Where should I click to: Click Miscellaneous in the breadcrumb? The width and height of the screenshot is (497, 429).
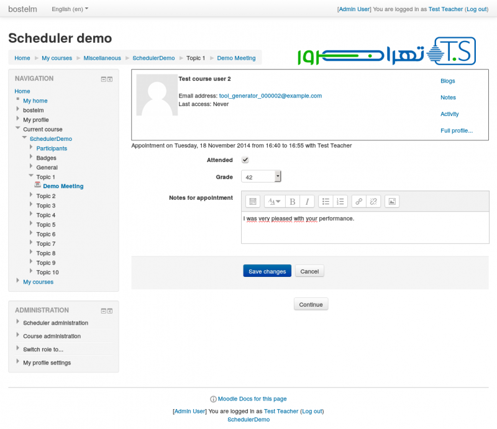103,58
